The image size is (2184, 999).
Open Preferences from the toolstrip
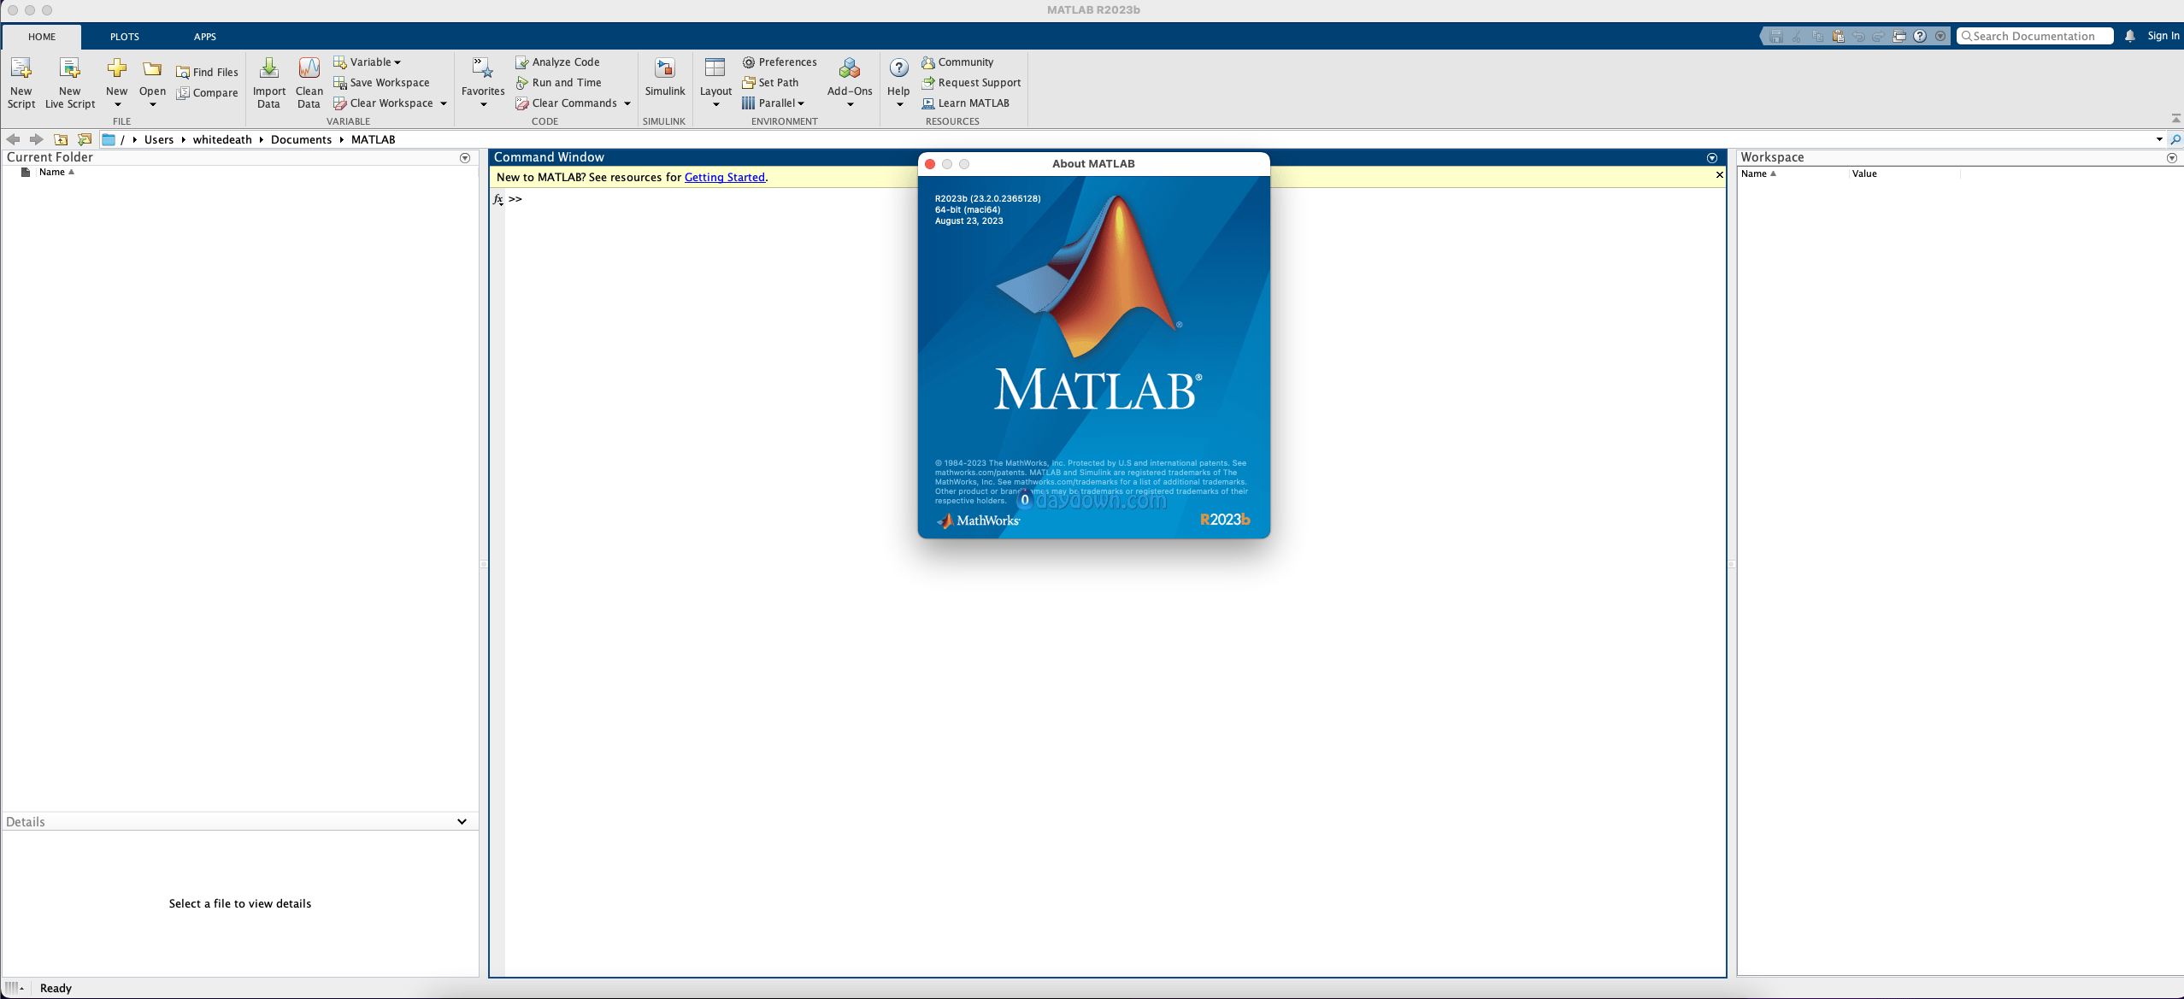[780, 62]
